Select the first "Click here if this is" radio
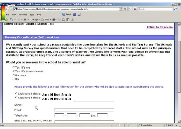The height and width of the screenshot is (129, 181). (16, 93)
